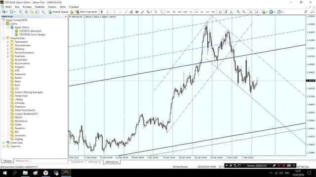Image resolution: width=316 pixels, height=177 pixels.
Task: Toggle the Terminal window toolbar icon
Action: click(38, 12)
